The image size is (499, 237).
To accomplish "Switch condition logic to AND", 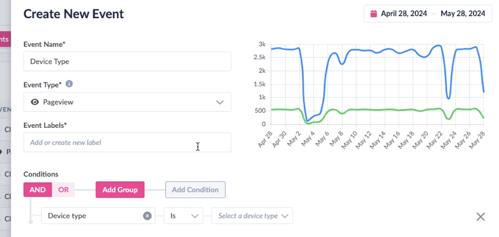I will [38, 190].
